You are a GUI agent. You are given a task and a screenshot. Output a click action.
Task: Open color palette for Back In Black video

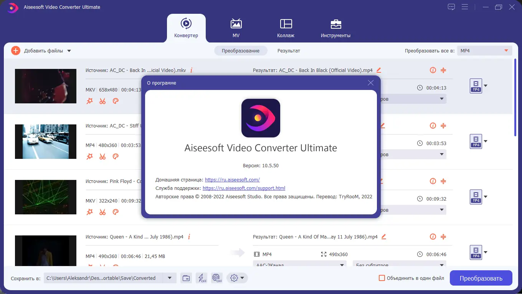pos(116,101)
